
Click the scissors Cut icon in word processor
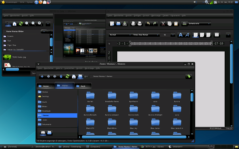click(x=163, y=23)
